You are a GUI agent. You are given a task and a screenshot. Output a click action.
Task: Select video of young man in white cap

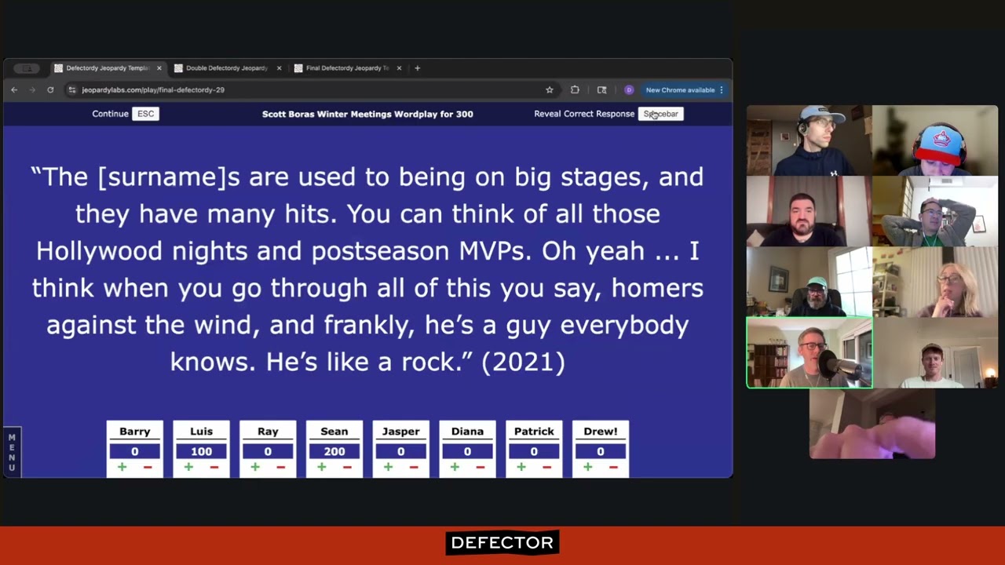[x=935, y=353]
